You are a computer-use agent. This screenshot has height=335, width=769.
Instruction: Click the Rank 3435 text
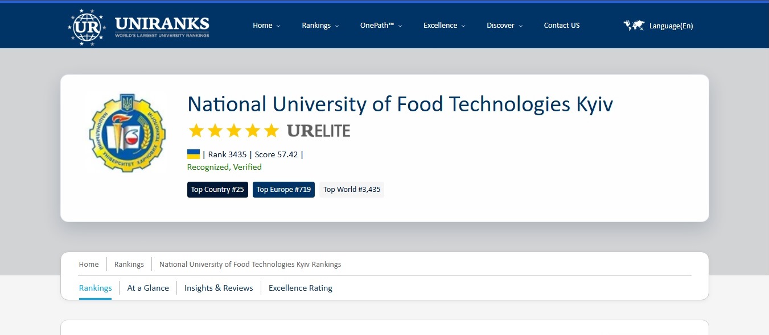click(228, 154)
